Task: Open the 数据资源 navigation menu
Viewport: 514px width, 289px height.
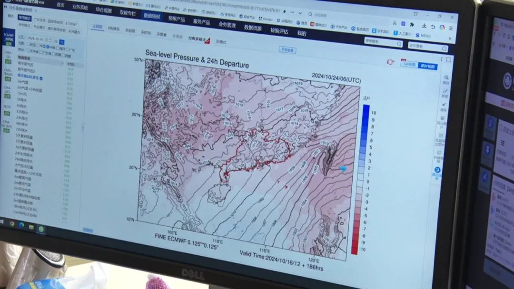Action: [253, 28]
